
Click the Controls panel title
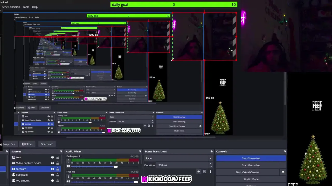tap(222, 151)
